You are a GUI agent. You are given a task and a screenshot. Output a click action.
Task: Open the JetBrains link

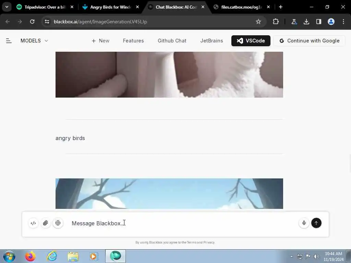[211, 41]
